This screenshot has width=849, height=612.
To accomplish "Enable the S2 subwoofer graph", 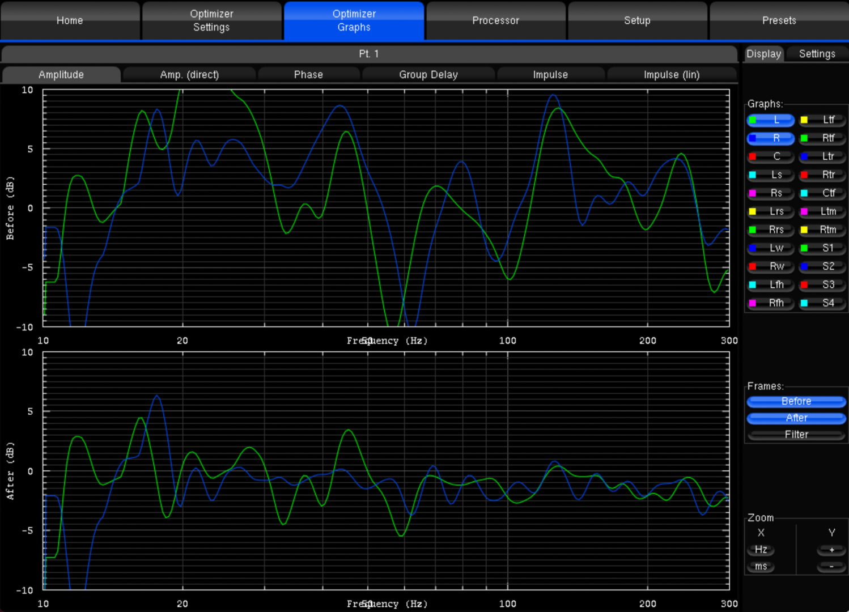I will click(822, 266).
